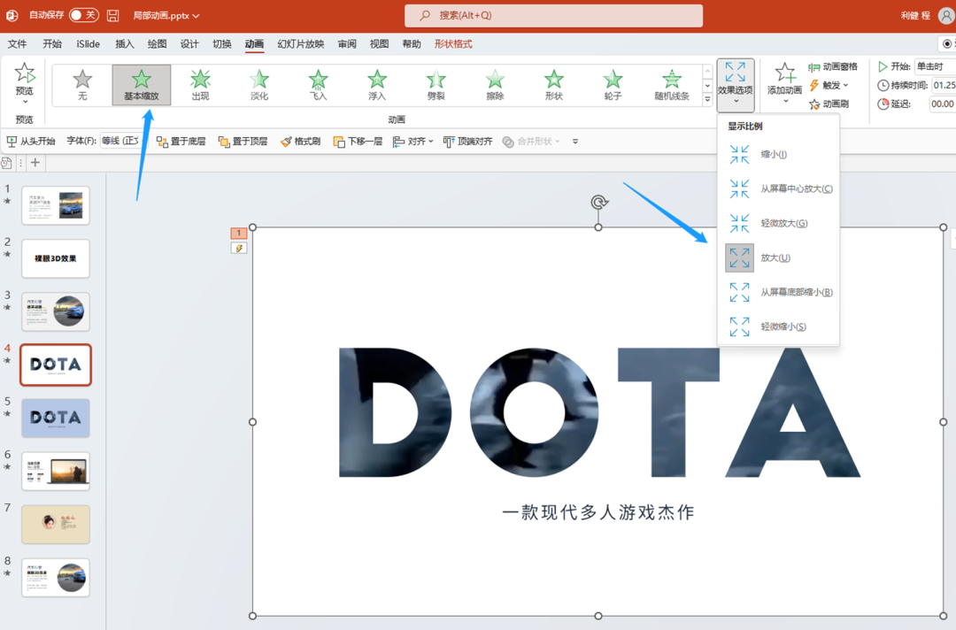Click the animation order tag 1

(x=239, y=233)
